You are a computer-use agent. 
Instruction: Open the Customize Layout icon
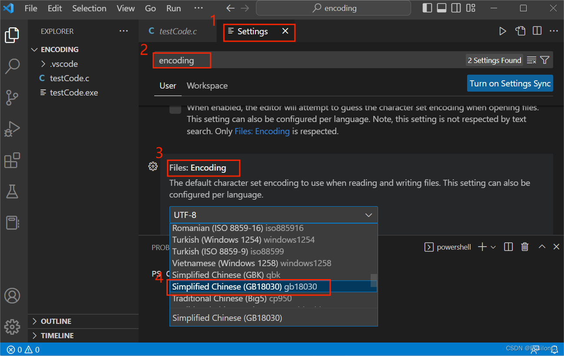[x=471, y=8]
